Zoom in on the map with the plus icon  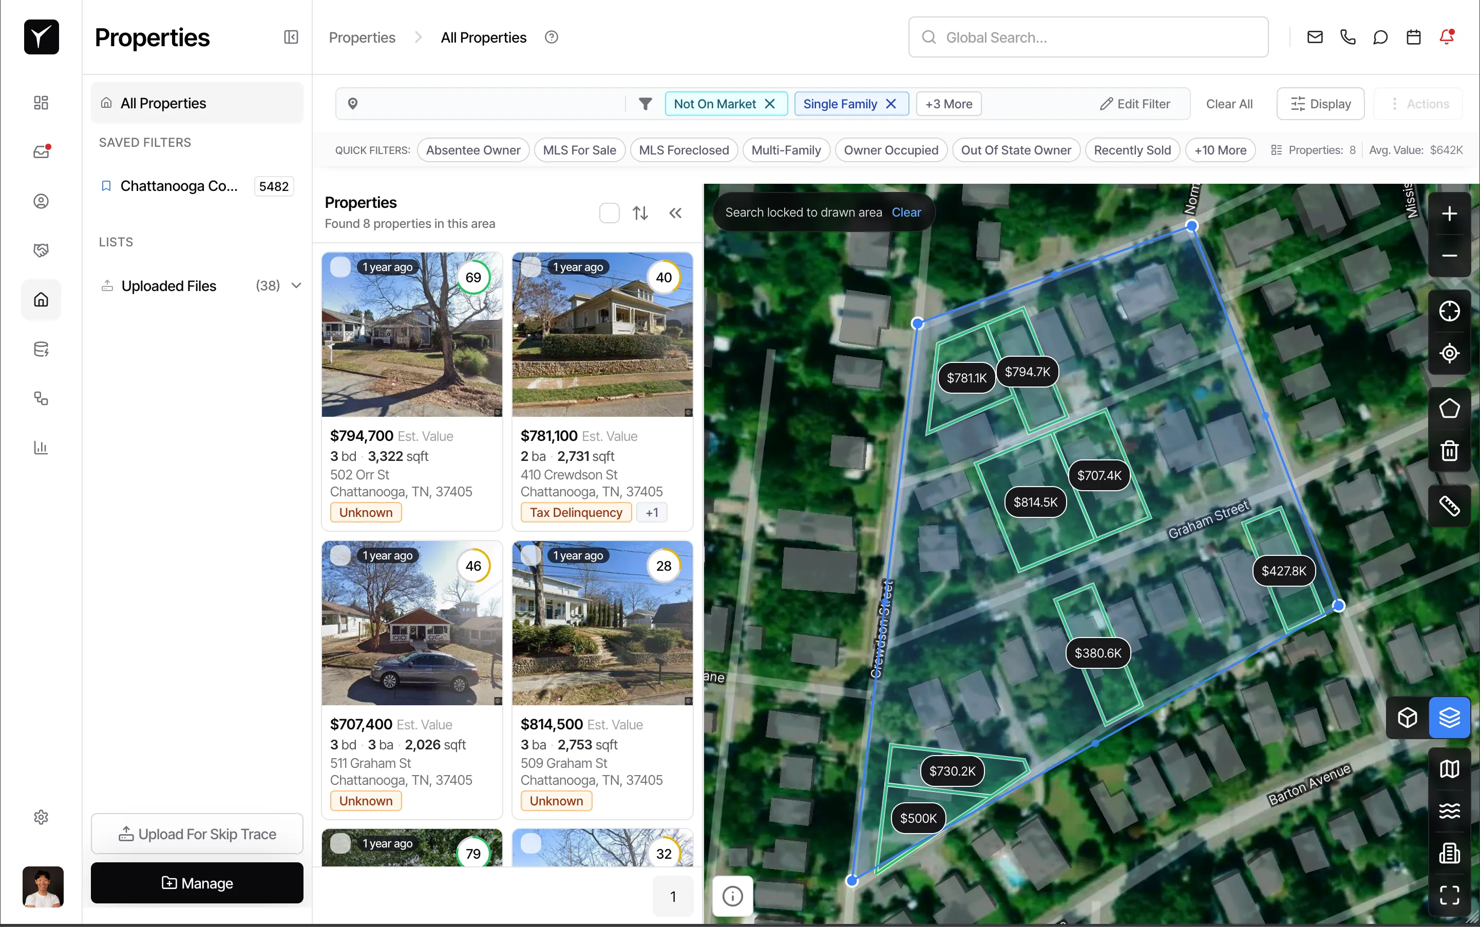pyautogui.click(x=1450, y=213)
